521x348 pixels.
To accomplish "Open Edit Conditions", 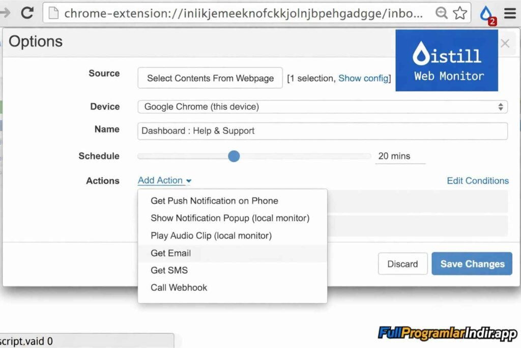I will 477,180.
